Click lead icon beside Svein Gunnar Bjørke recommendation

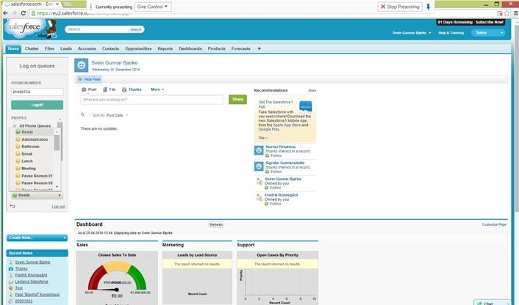point(259,182)
